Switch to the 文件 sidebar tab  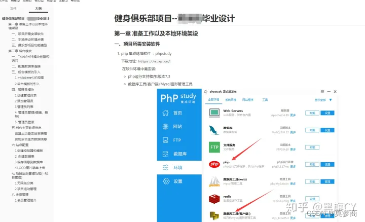tap(13, 9)
